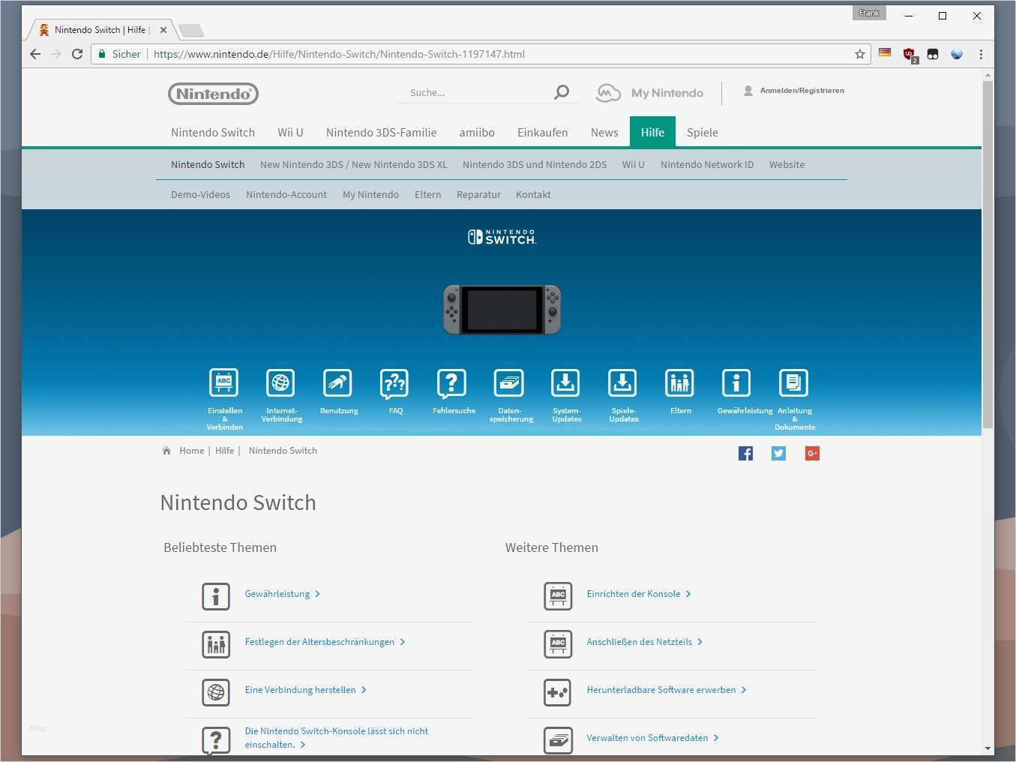Click the Nintendo logo
1016x762 pixels.
(214, 94)
